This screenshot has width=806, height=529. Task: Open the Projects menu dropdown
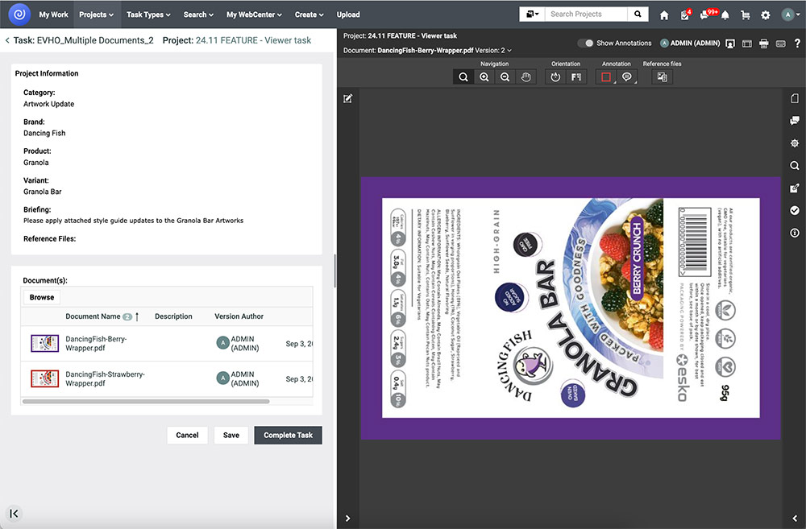[96, 14]
